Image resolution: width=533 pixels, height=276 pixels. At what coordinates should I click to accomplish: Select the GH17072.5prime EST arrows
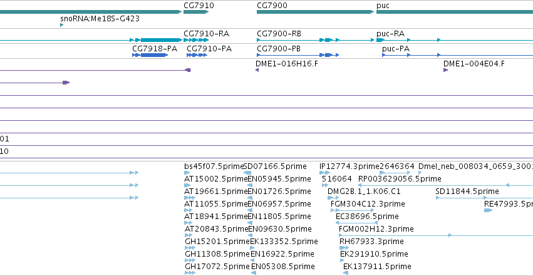[x=190, y=273]
